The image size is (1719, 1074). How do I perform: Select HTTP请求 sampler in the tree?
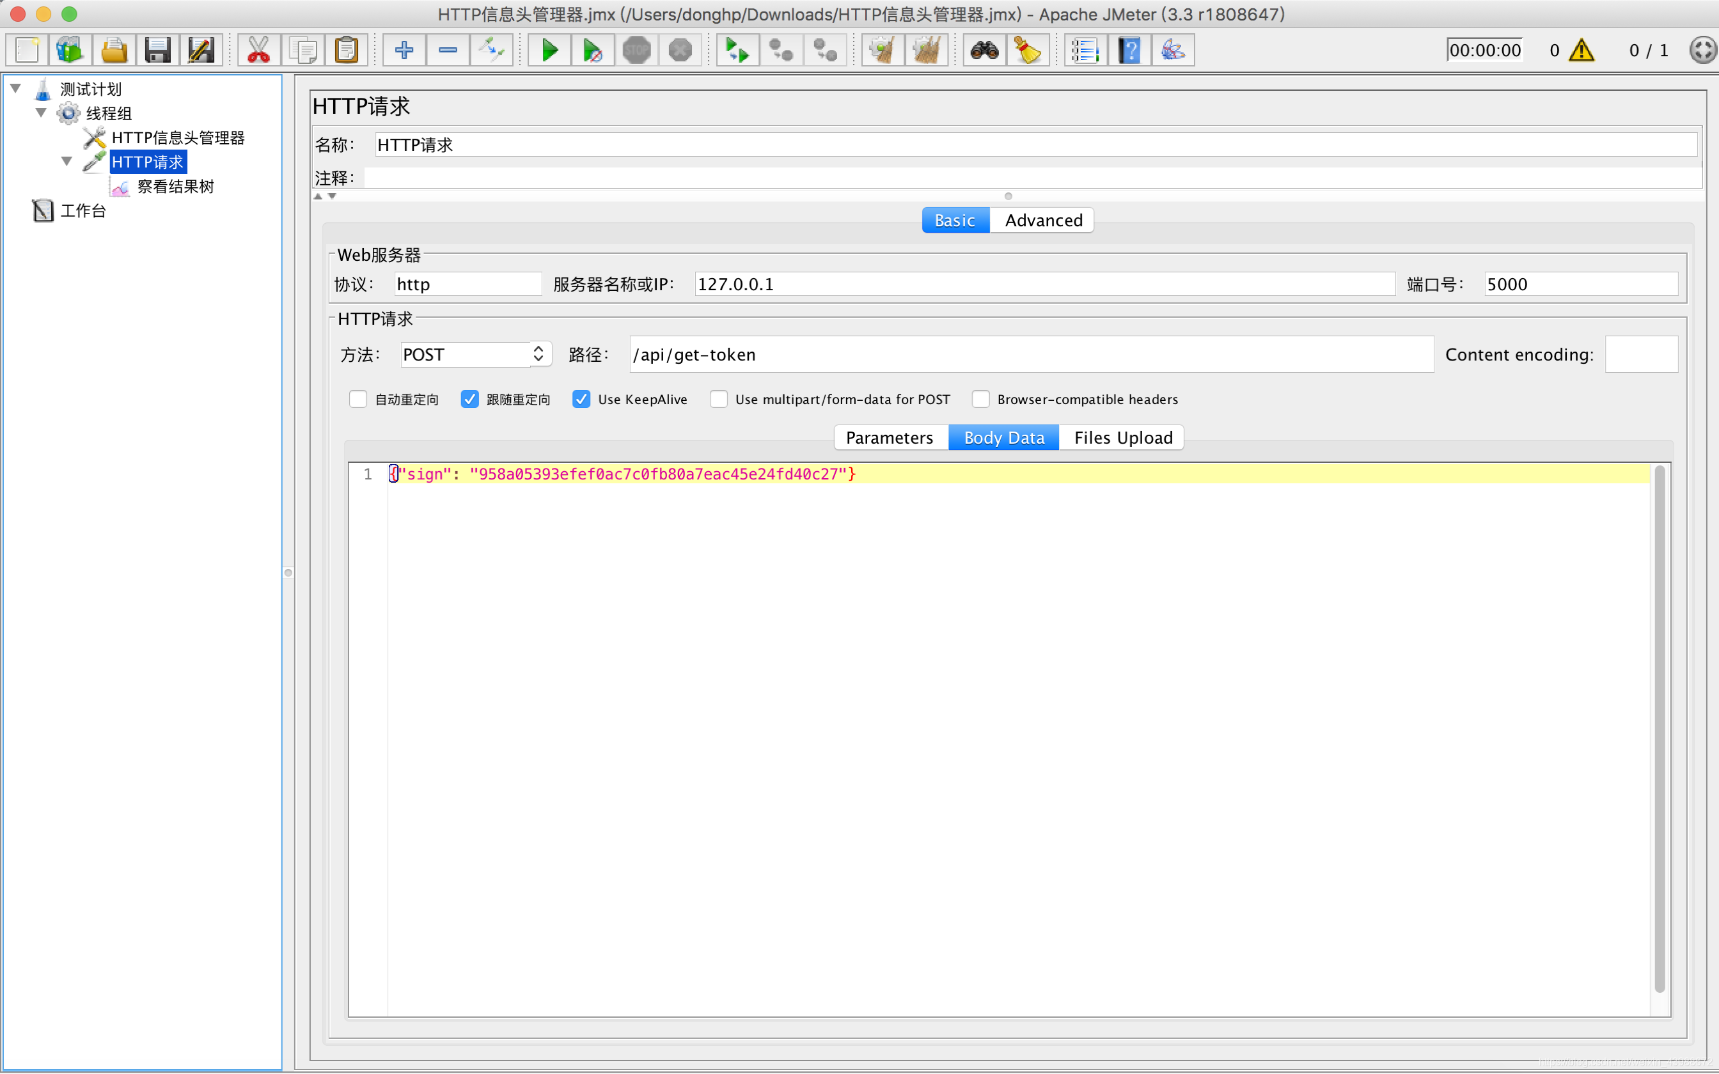tap(148, 162)
